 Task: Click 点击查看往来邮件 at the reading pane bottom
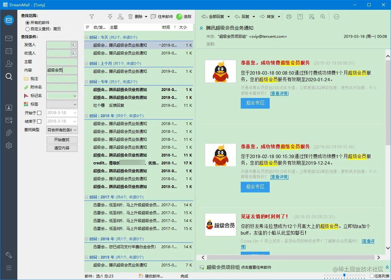click(x=256, y=267)
